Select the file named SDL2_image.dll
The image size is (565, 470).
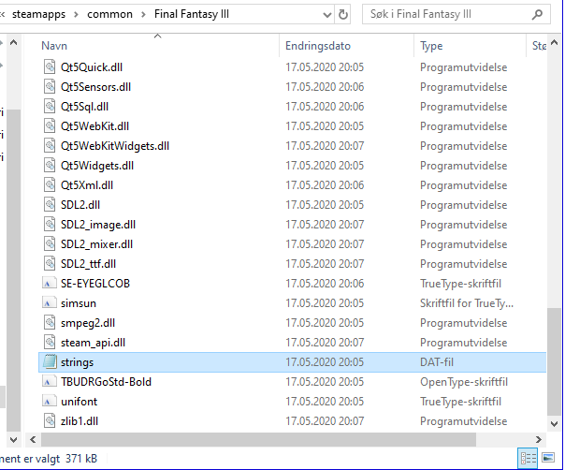point(98,225)
